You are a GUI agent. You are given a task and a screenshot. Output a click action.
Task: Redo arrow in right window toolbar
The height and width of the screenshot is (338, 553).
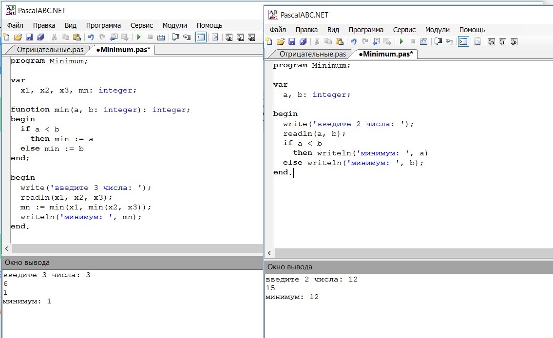coord(364,41)
